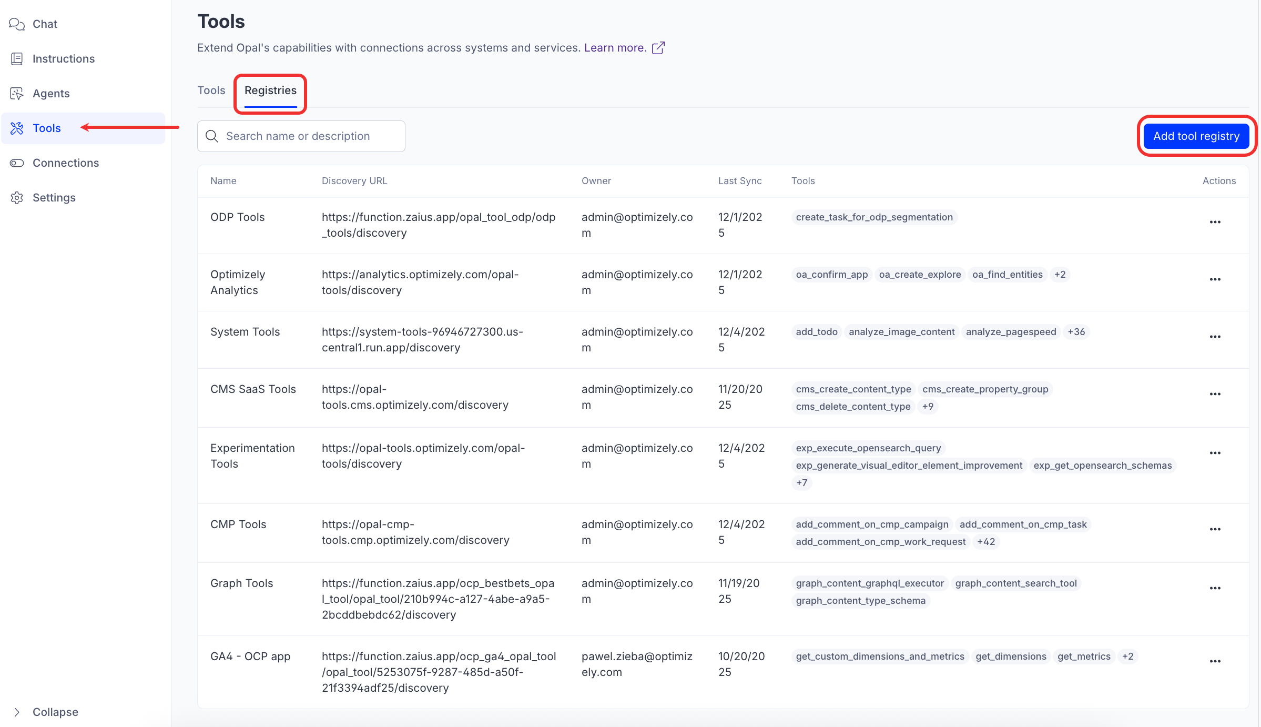Click the magnifier icon in search box
This screenshot has width=1261, height=727.
[x=212, y=136]
